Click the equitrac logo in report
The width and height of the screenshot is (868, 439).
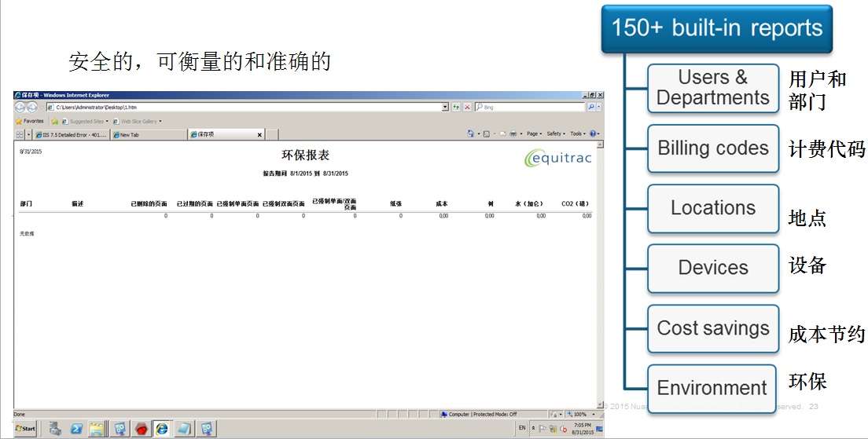(x=558, y=158)
